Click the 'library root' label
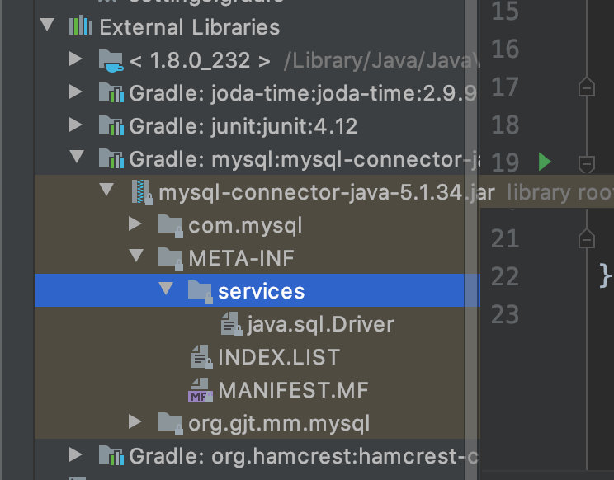 tap(560, 192)
